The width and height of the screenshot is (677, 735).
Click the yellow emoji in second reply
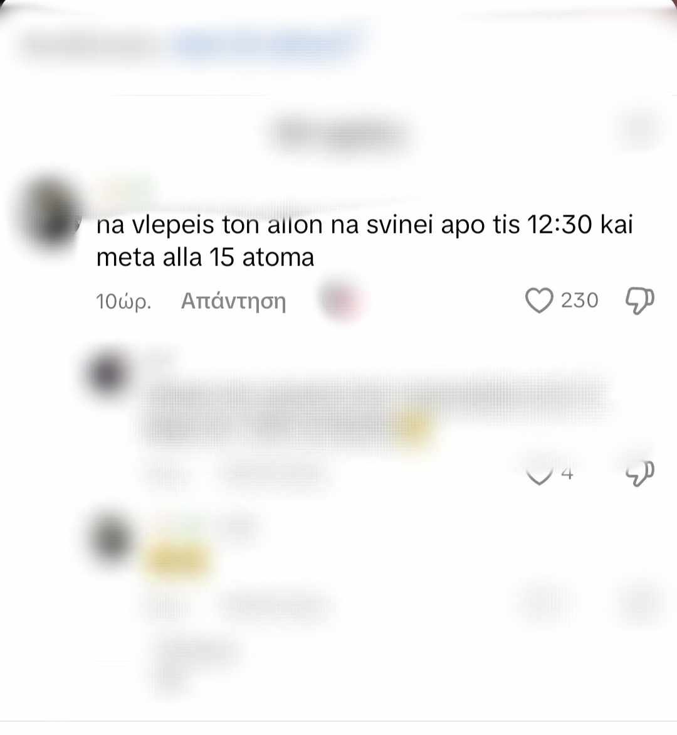(178, 560)
